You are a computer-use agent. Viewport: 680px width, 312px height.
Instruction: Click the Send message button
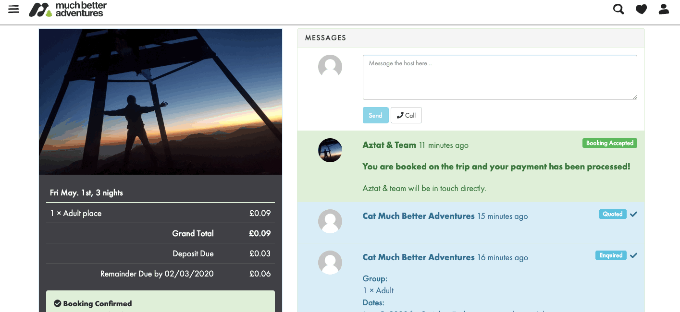coord(375,115)
